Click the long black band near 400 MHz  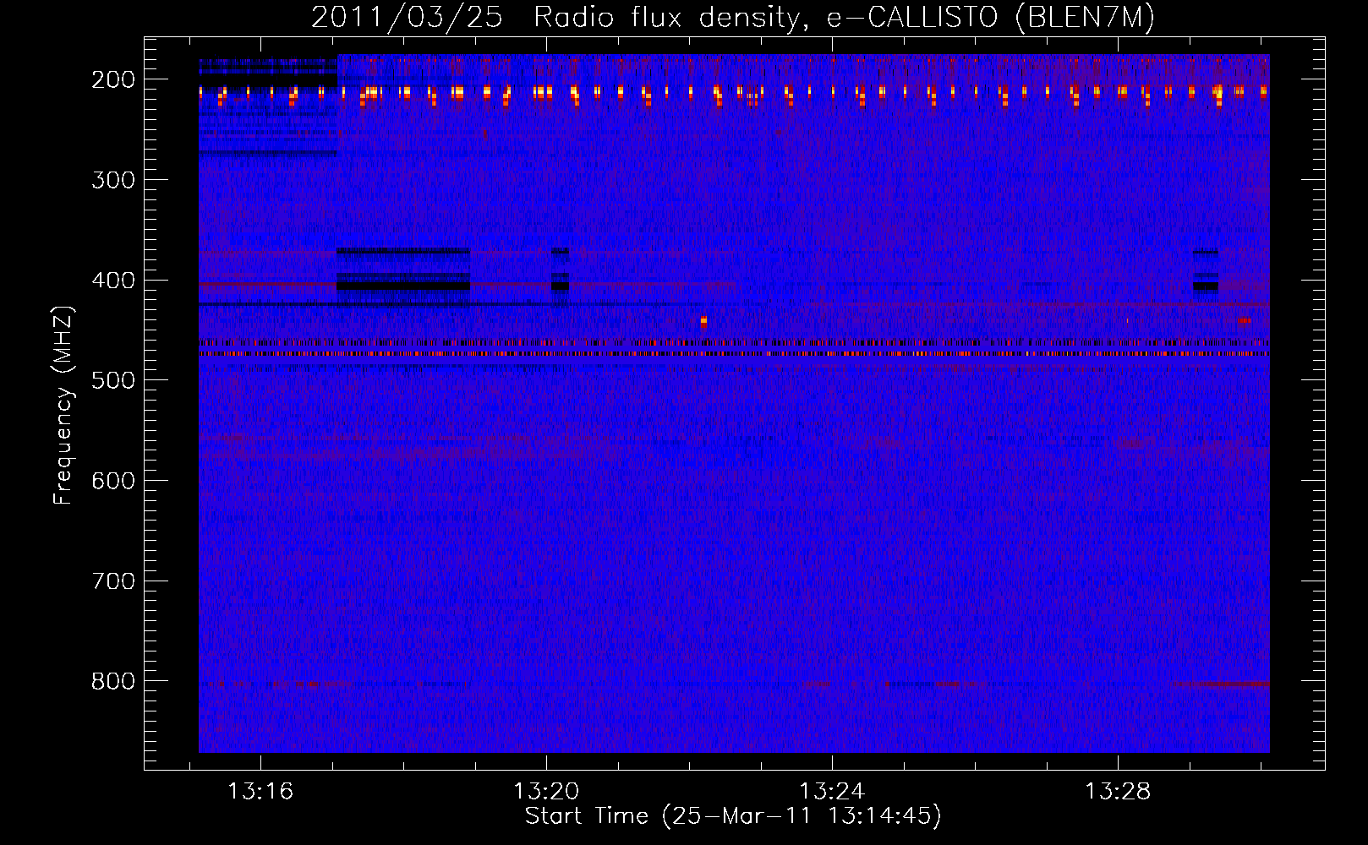click(x=403, y=286)
